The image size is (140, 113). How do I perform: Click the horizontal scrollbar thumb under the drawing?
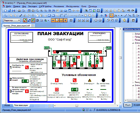pos(77,105)
